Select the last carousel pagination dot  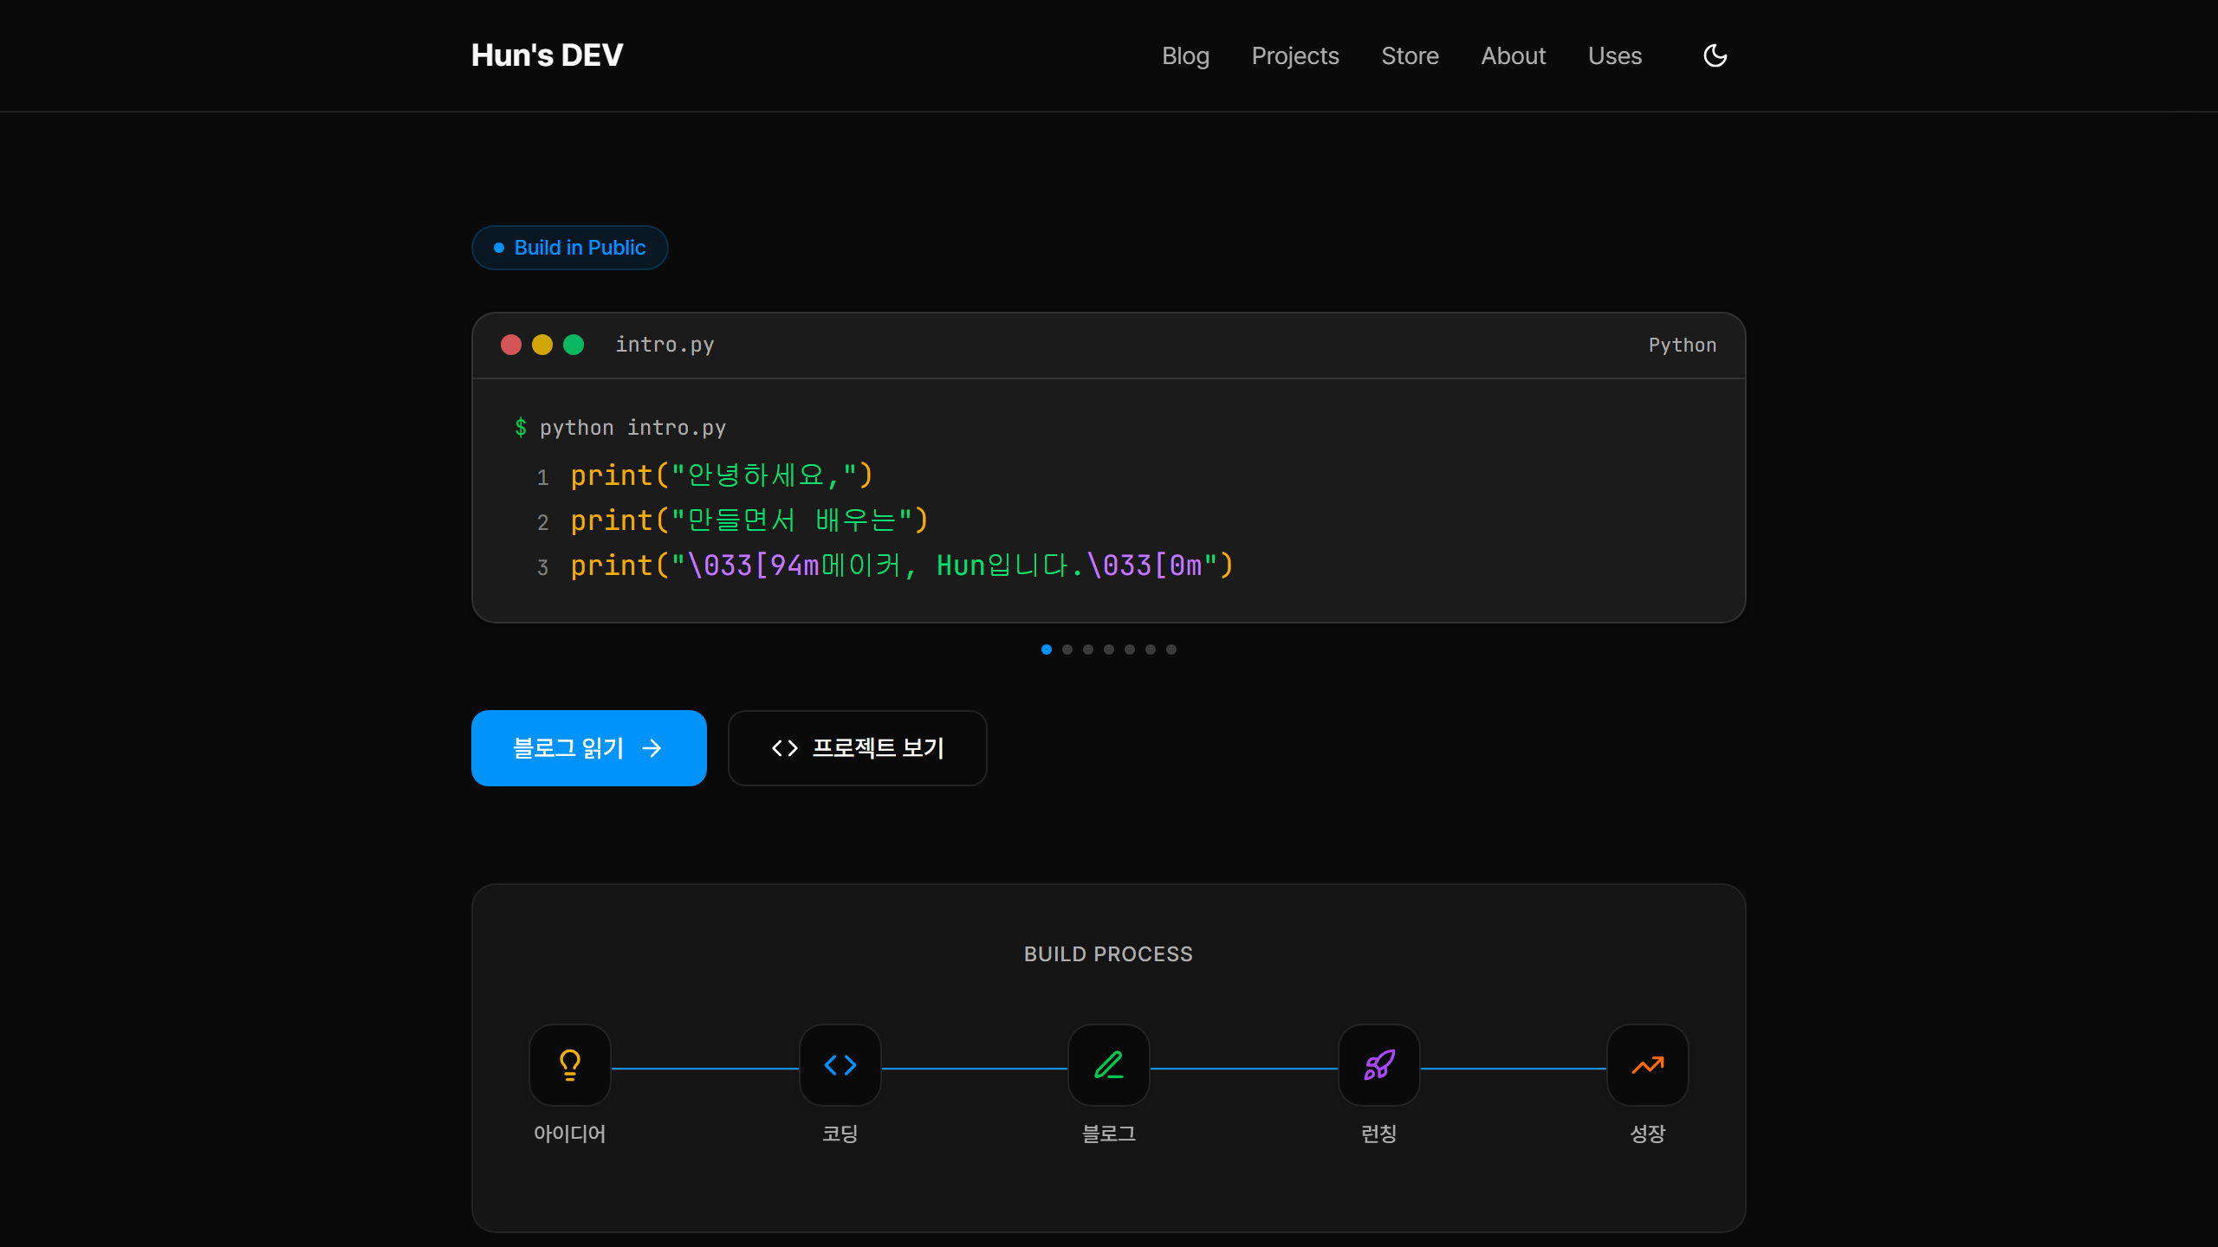[1171, 649]
